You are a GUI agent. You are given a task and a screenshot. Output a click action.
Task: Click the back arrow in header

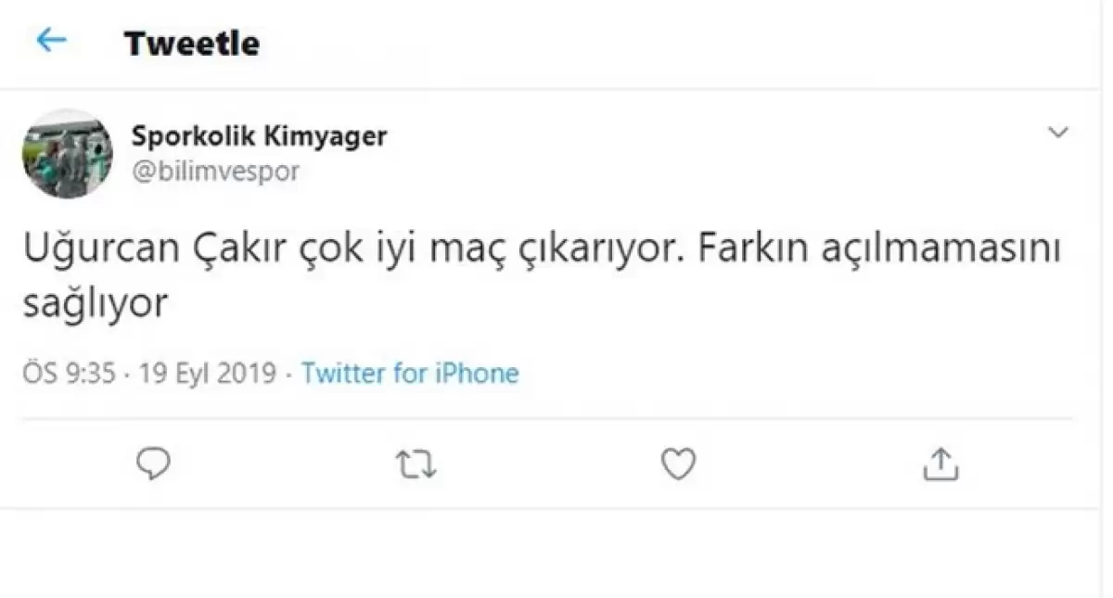pos(51,41)
